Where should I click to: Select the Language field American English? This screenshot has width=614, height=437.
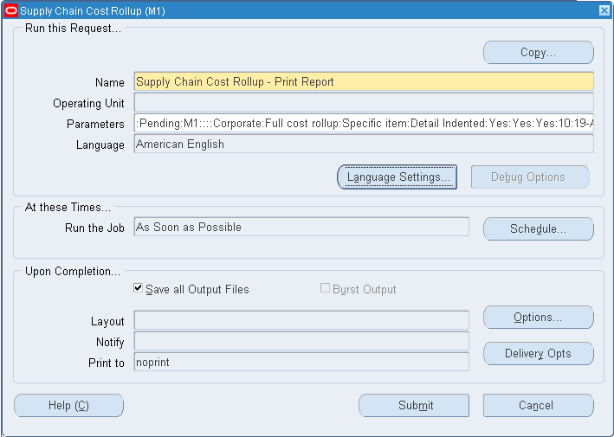coord(364,144)
